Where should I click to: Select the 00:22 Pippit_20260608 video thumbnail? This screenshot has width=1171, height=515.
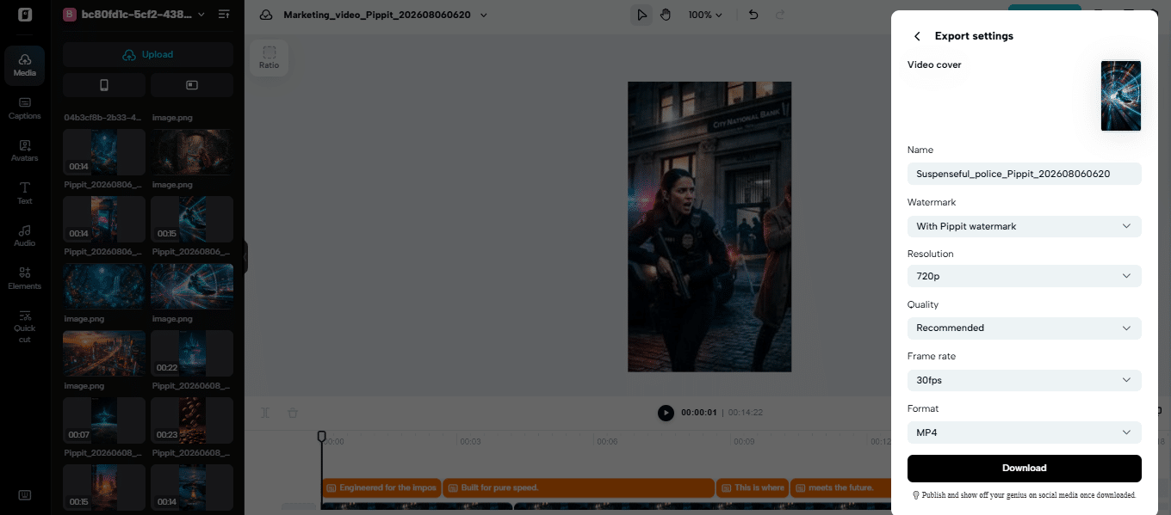(192, 353)
